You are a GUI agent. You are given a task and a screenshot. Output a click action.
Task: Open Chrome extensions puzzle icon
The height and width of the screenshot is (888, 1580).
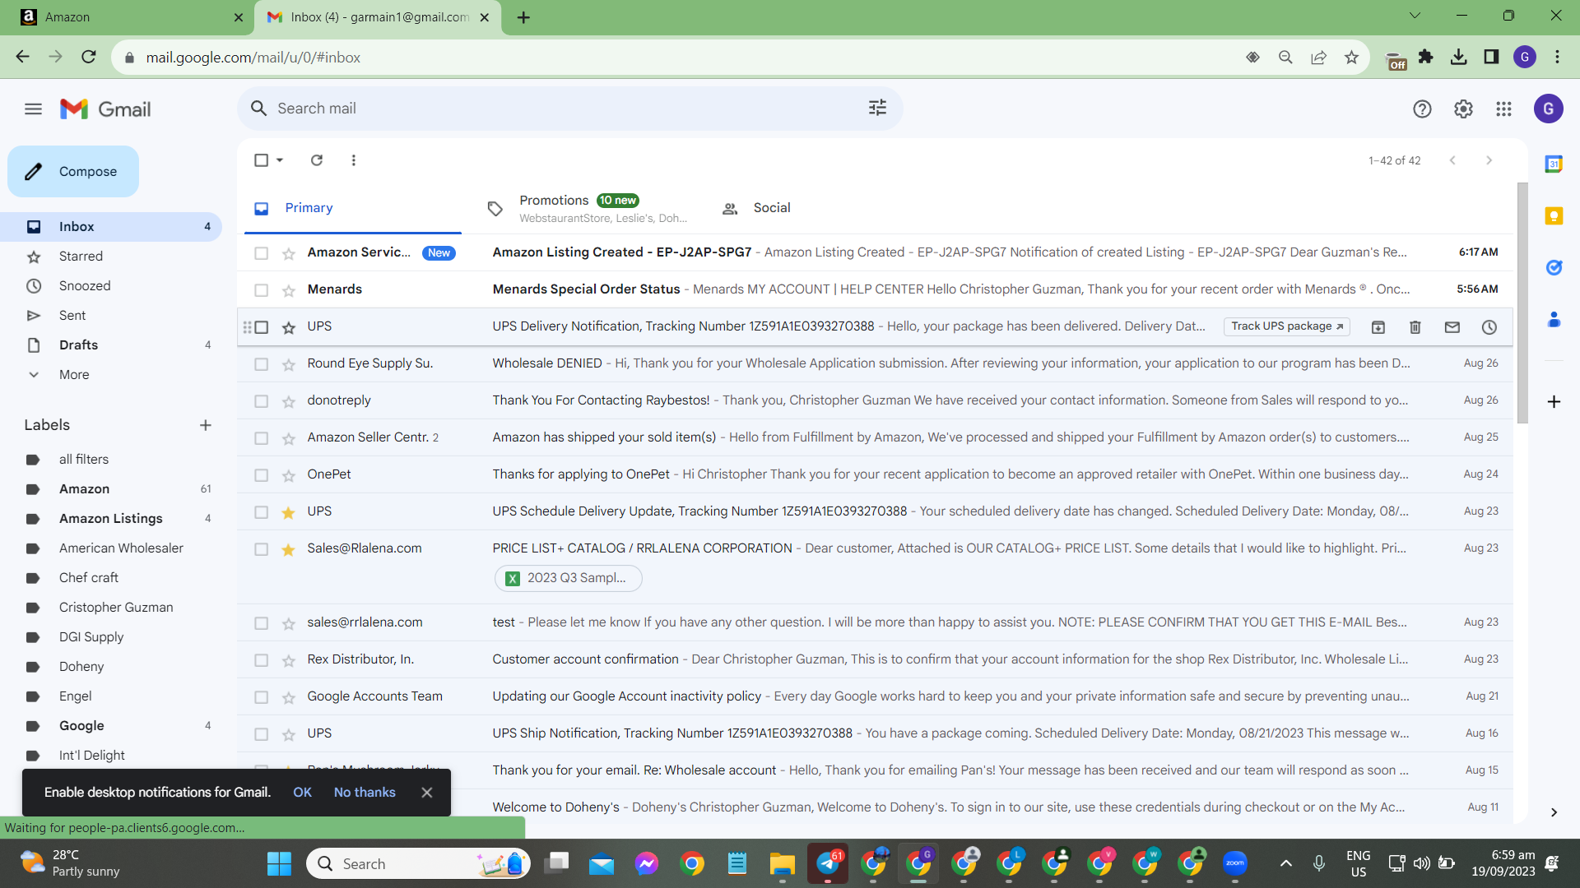click(x=1426, y=57)
